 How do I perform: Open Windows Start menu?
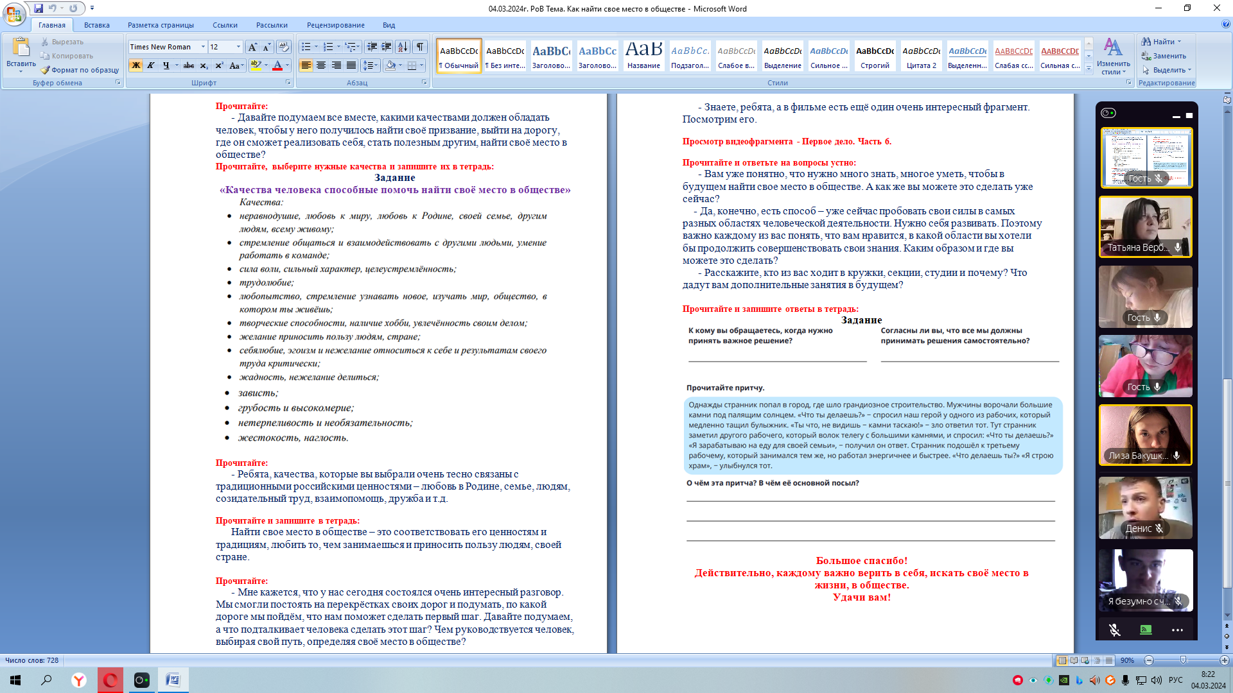[x=15, y=680]
